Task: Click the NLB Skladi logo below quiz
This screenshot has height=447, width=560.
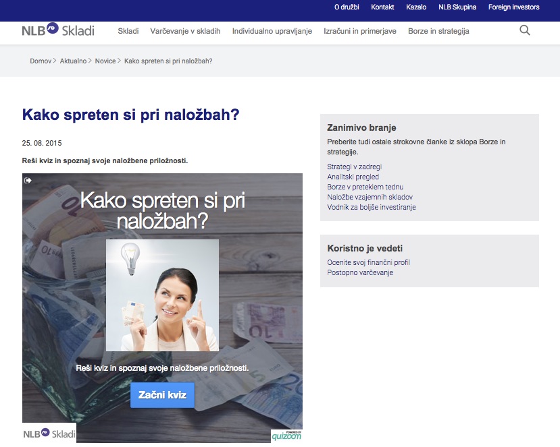Action: click(x=49, y=433)
